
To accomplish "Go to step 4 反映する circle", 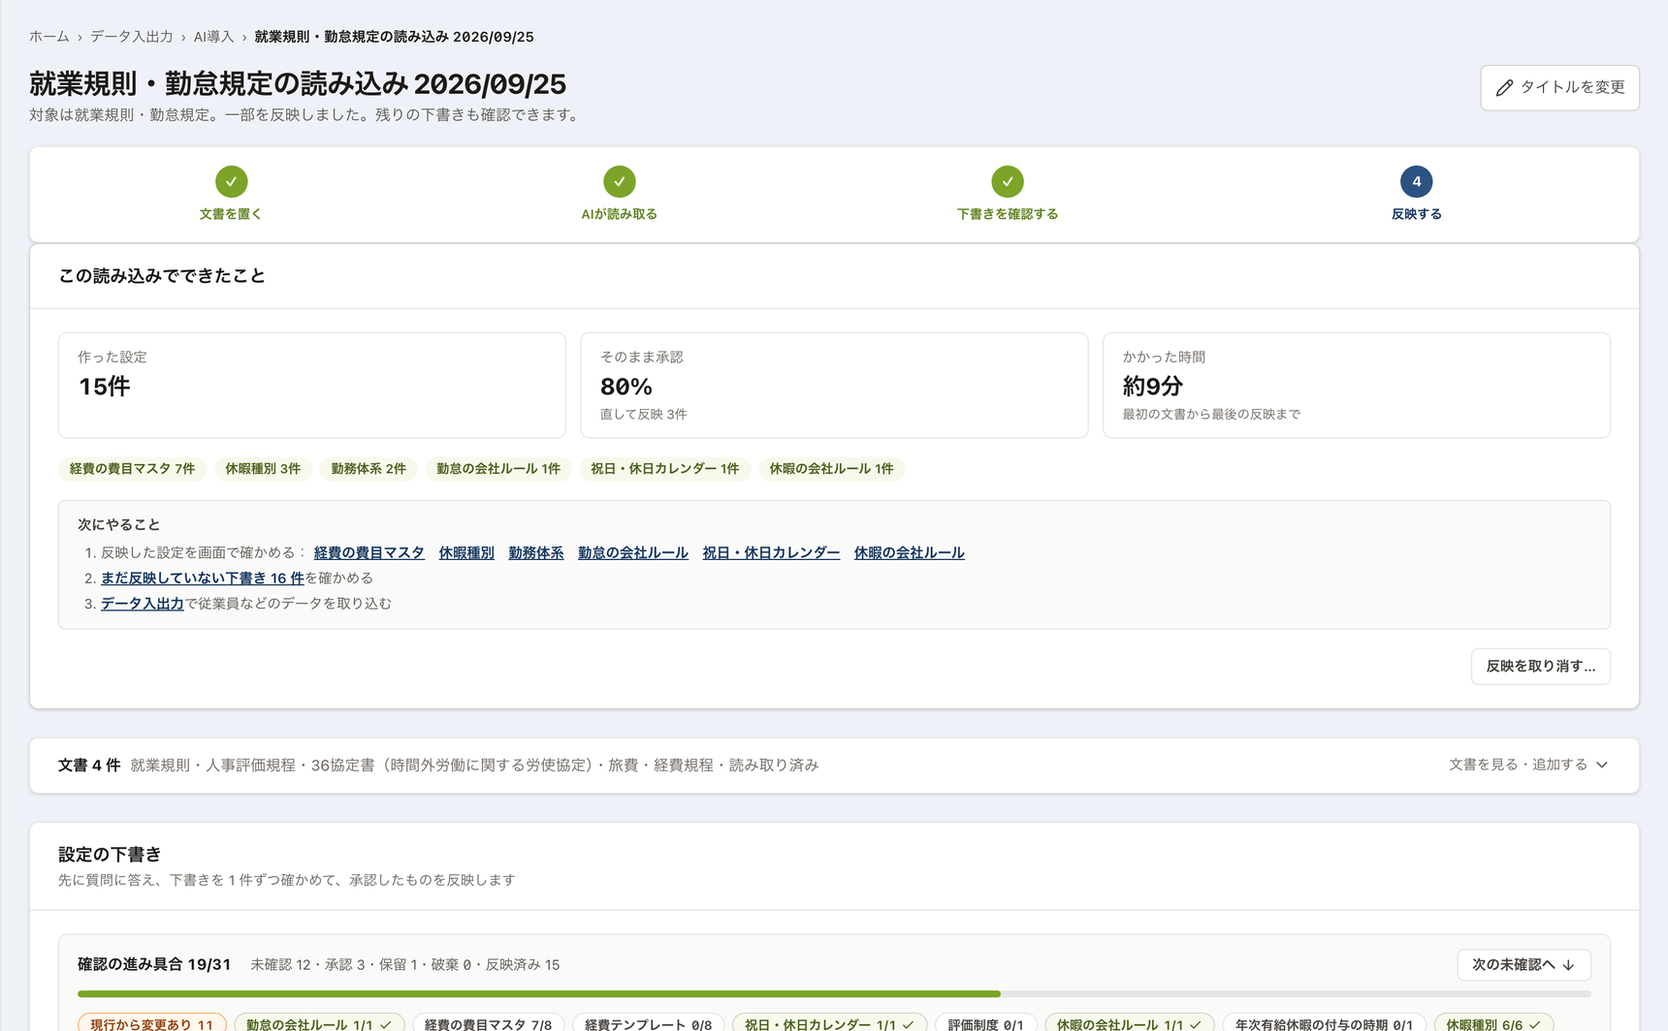I will point(1416,181).
